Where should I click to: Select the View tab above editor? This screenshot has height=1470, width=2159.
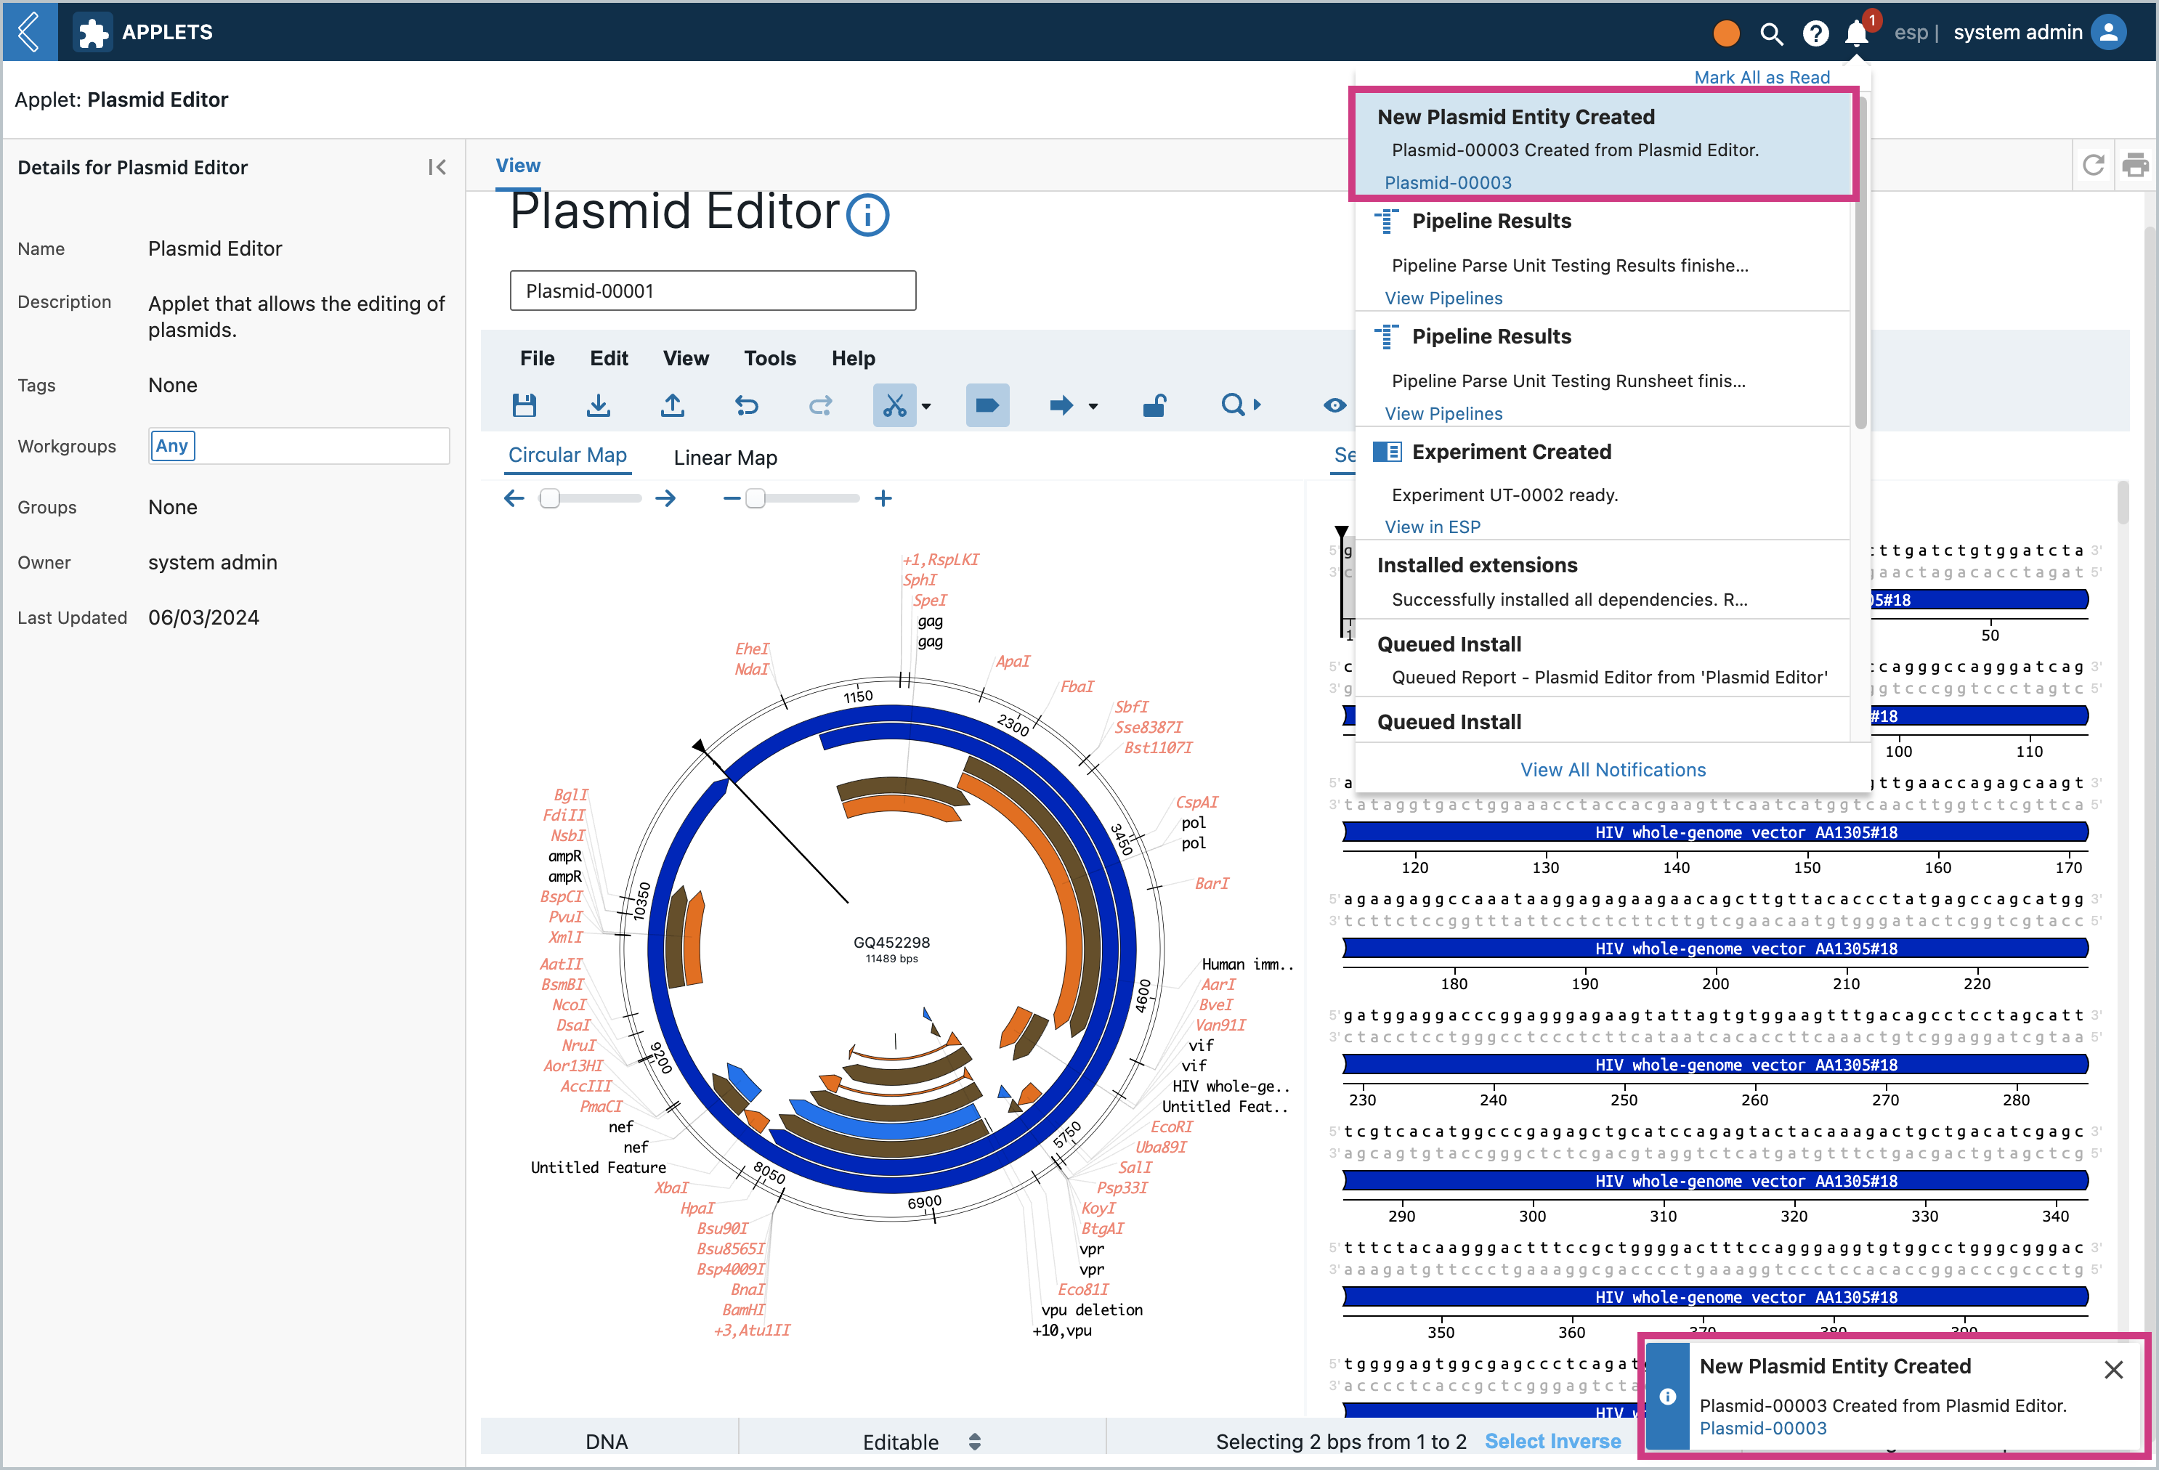[517, 166]
